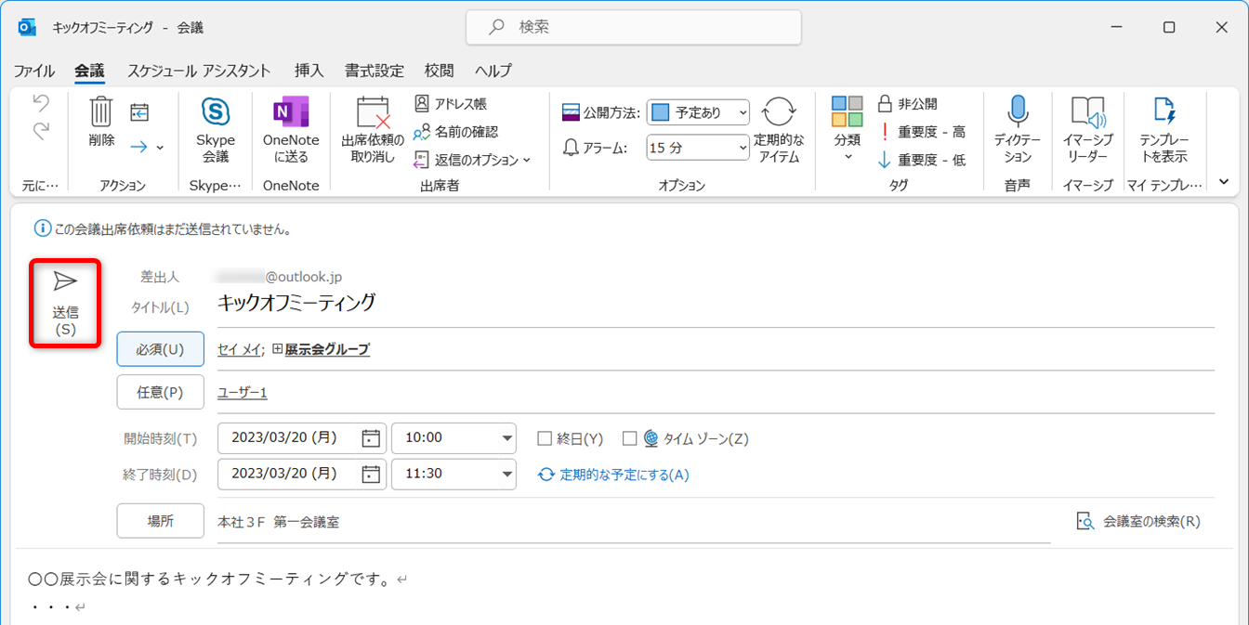Enable the 終日(Y) all-day checkbox
The width and height of the screenshot is (1249, 625).
pyautogui.click(x=546, y=438)
